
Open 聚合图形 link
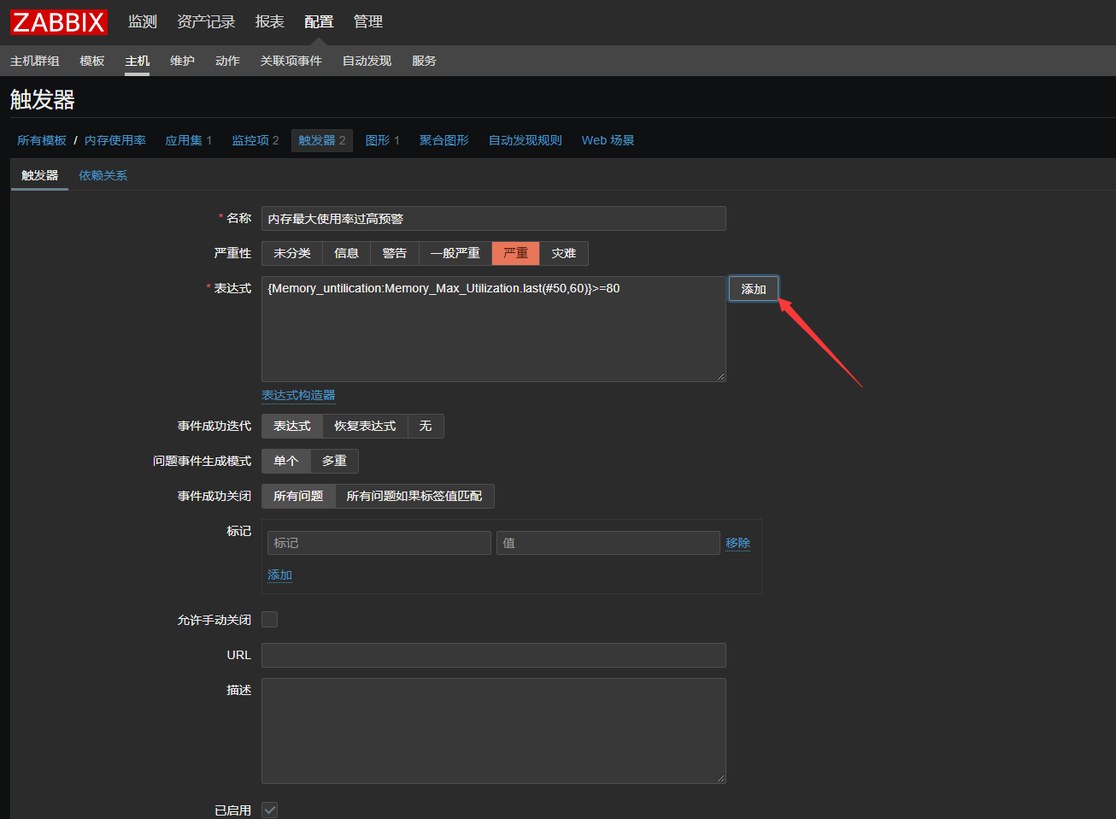click(443, 140)
